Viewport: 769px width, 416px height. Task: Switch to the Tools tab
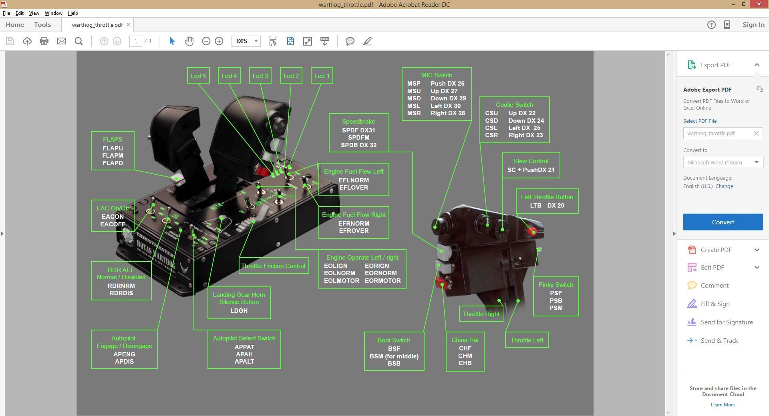pos(42,24)
